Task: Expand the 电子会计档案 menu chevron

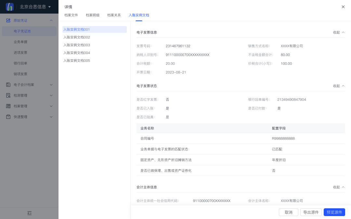Action: [51, 85]
